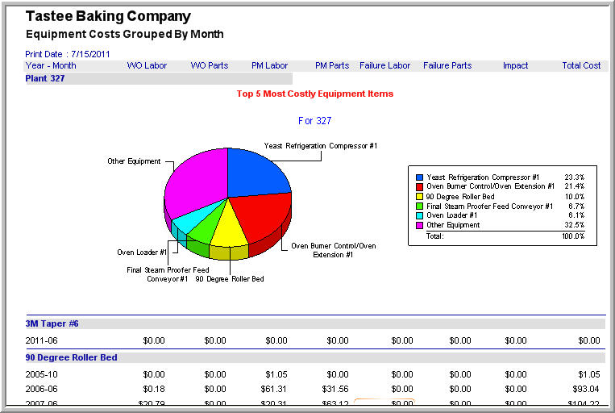The width and height of the screenshot is (615, 413).
Task: Click the 90 Degree Roller Bed section heading
Action: click(71, 357)
